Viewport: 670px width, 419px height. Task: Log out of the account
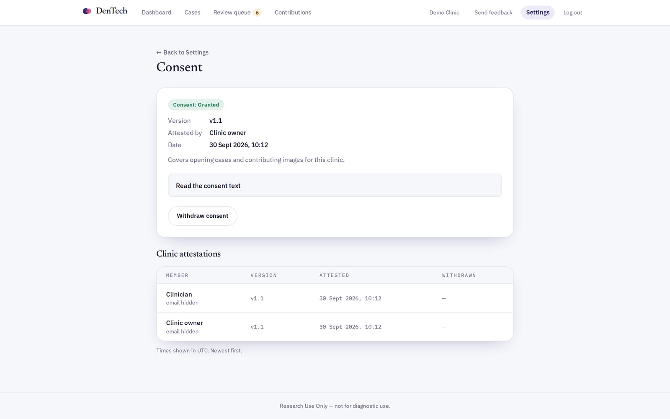click(572, 13)
